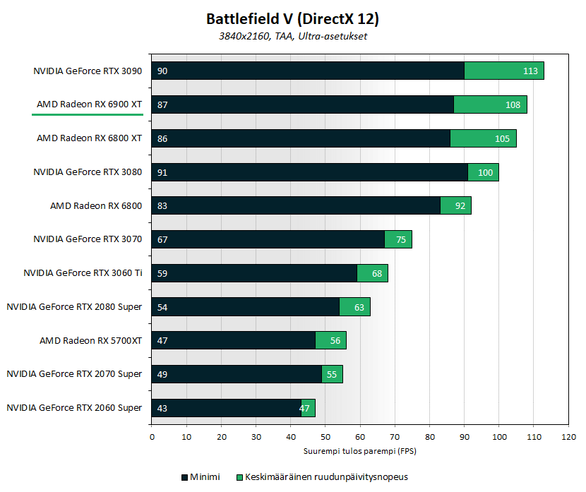Click the dark Minimi legend swatch
The image size is (586, 492).
tap(184, 477)
